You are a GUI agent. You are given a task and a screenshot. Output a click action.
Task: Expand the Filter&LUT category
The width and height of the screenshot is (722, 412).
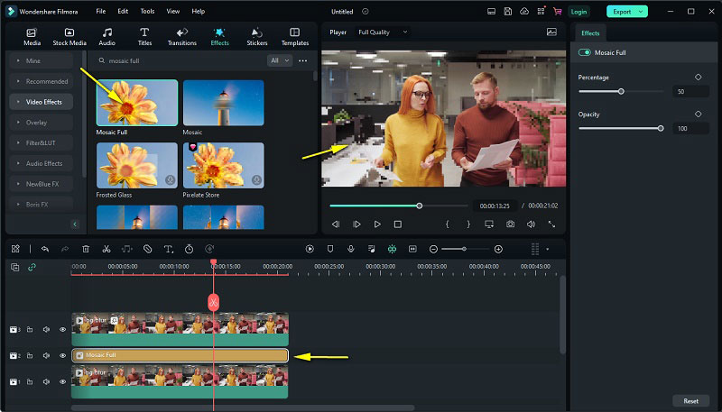[41, 143]
